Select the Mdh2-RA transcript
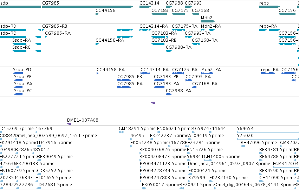 click(x=208, y=30)
